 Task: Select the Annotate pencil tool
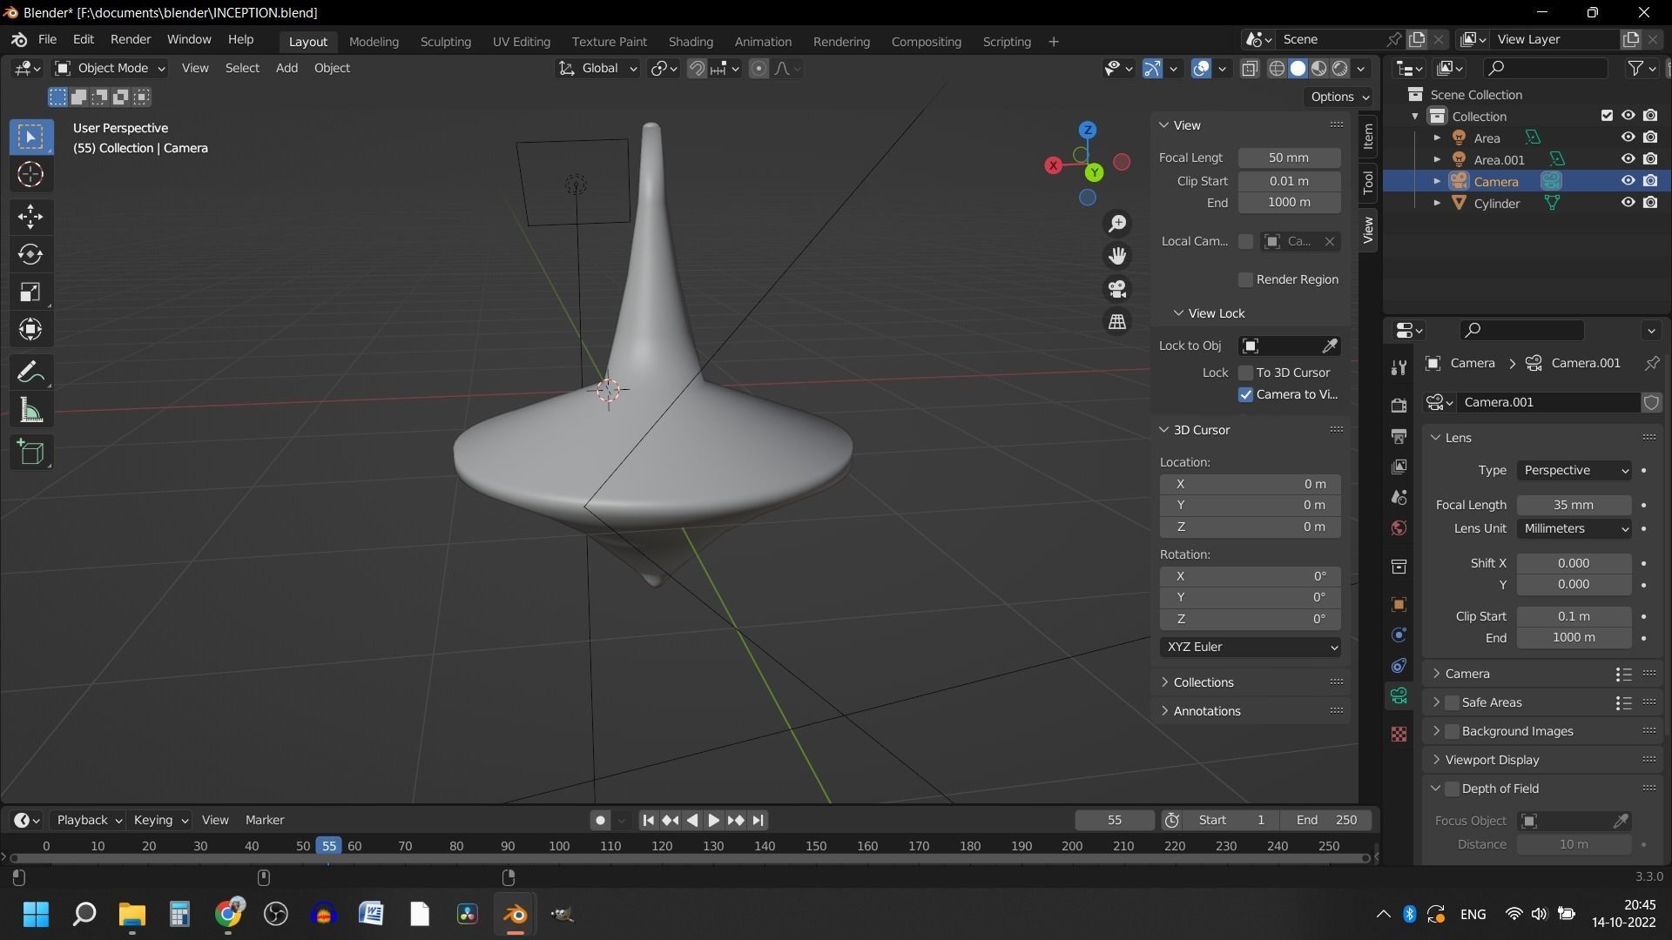pos(30,373)
